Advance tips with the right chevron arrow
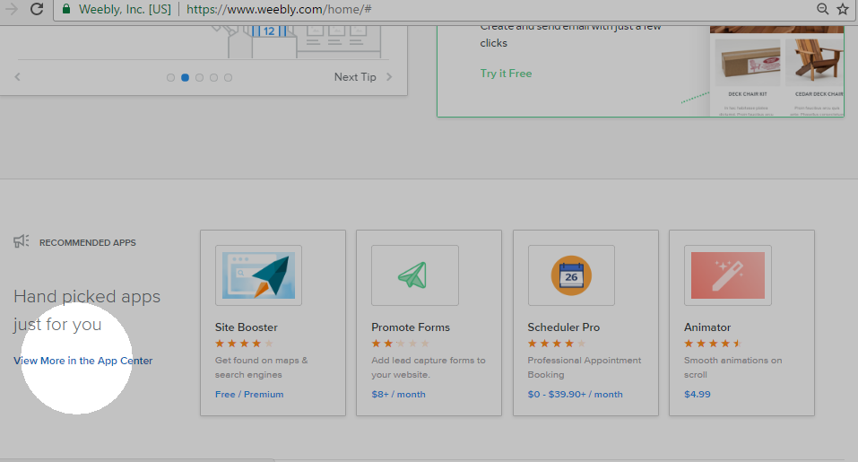The image size is (858, 462). click(x=389, y=76)
